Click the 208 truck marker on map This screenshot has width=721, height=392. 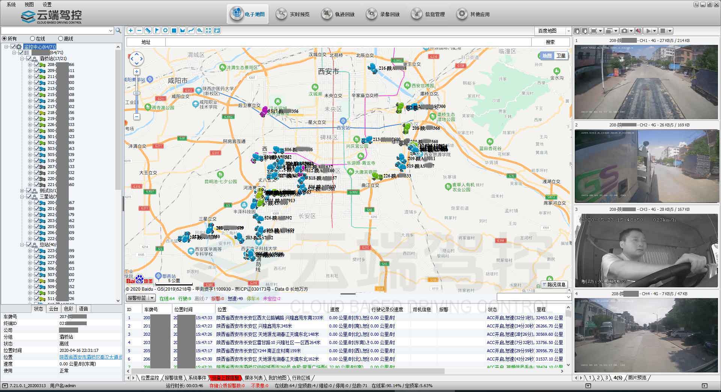406,128
